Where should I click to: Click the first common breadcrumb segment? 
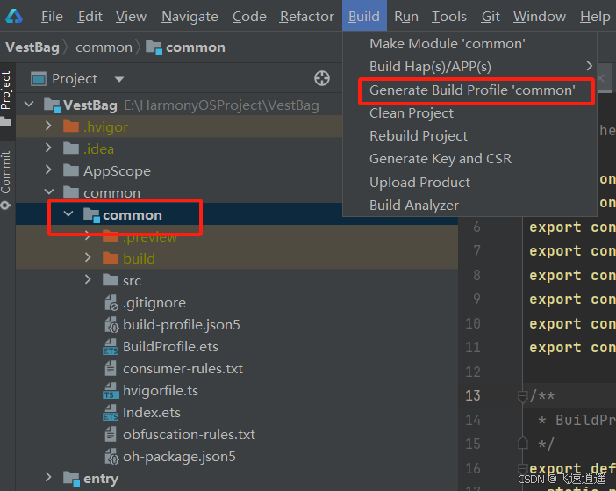(104, 47)
